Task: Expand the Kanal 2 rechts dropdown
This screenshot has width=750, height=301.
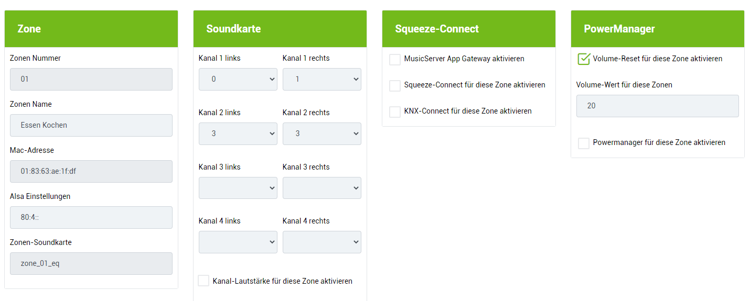Action: point(322,133)
